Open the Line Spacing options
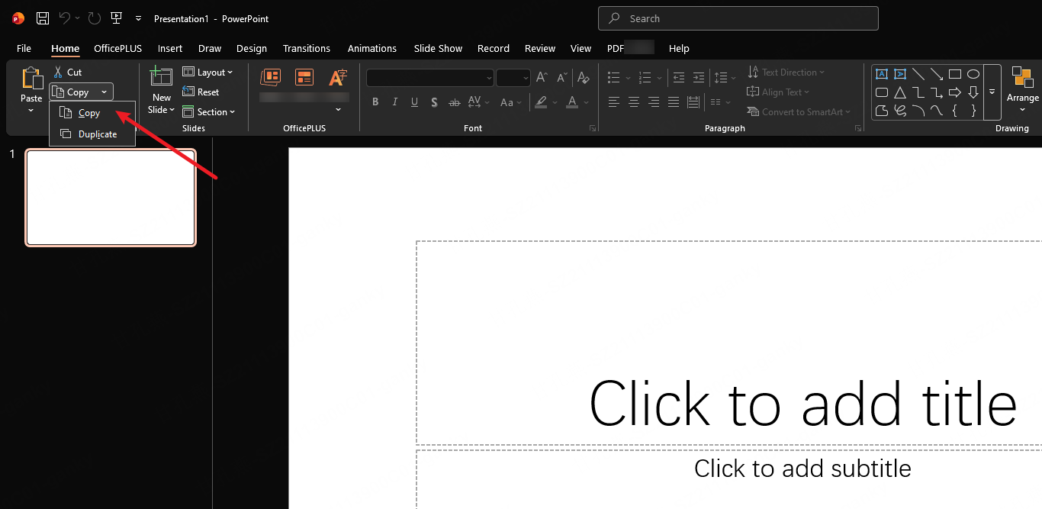1042x509 pixels. click(x=725, y=78)
